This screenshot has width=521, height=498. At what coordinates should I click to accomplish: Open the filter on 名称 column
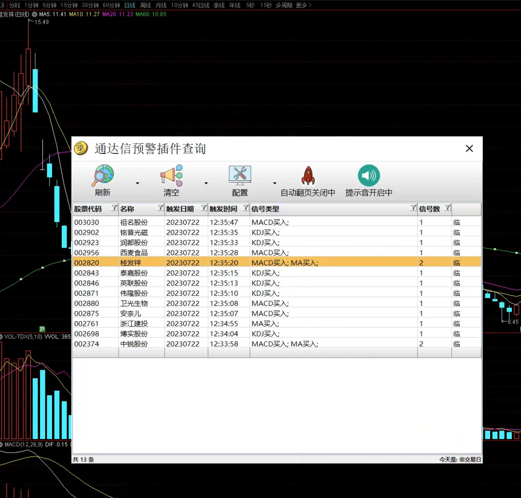161,208
